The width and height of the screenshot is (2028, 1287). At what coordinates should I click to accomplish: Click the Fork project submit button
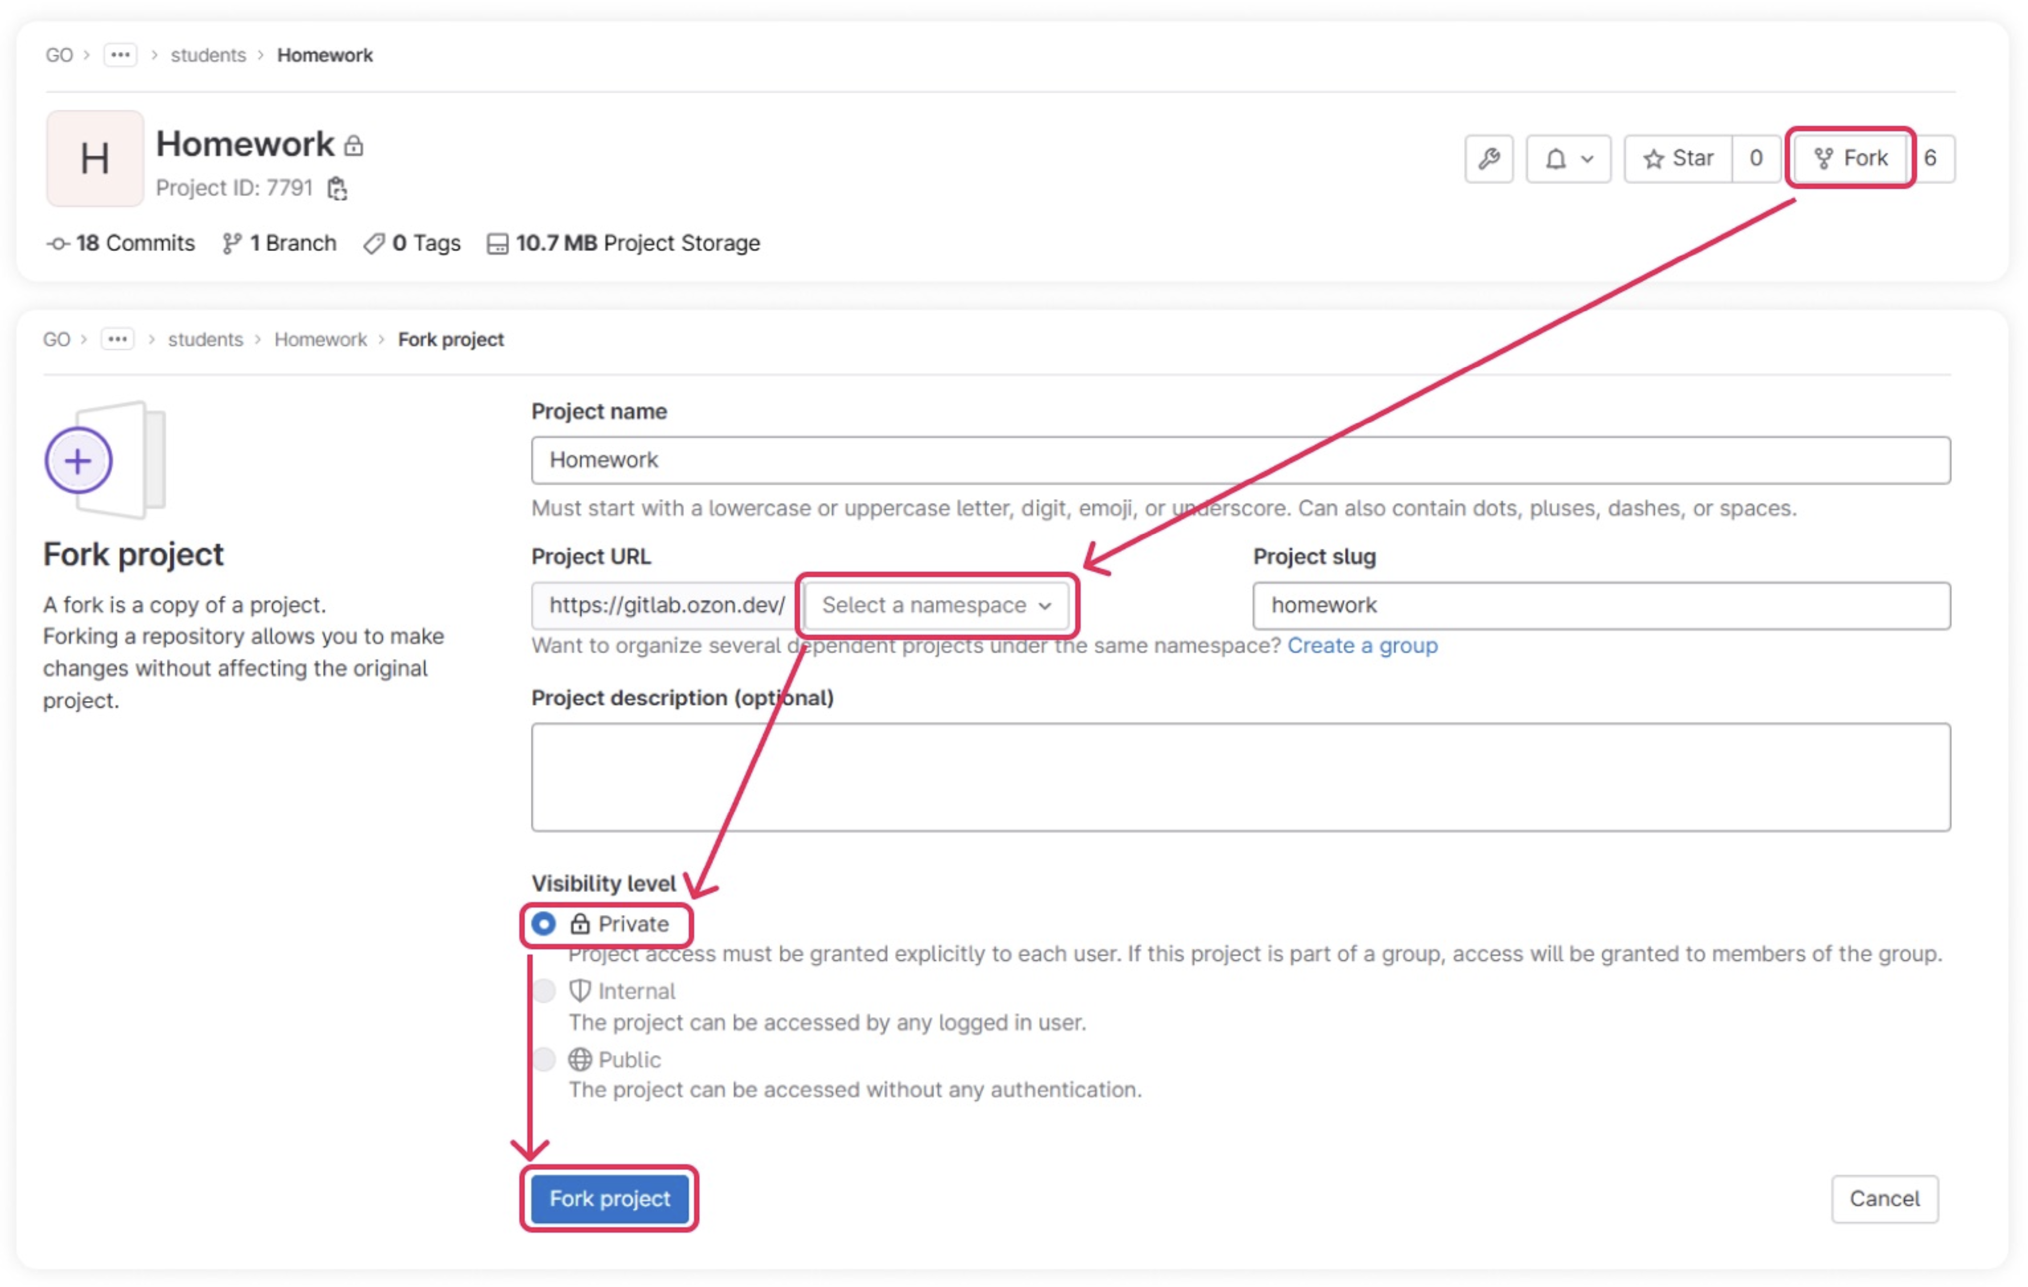(x=609, y=1199)
